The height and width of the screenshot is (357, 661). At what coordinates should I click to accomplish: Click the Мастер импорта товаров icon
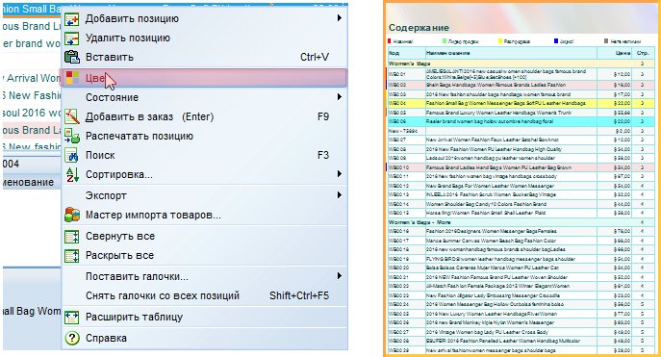pos(72,215)
